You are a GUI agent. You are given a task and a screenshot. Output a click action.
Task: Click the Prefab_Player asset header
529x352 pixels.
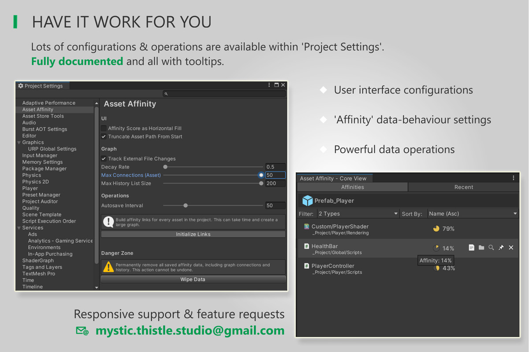(x=408, y=201)
